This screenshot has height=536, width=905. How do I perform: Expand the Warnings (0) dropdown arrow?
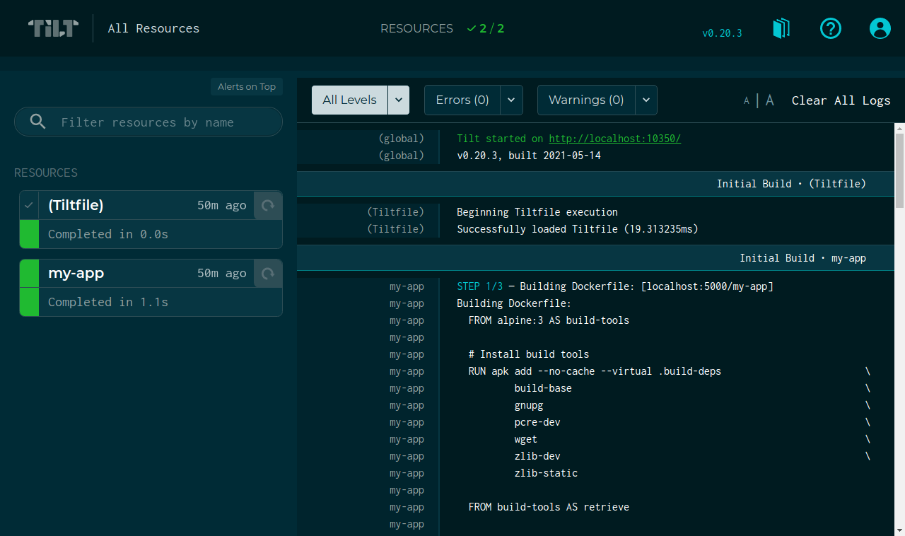coord(646,100)
